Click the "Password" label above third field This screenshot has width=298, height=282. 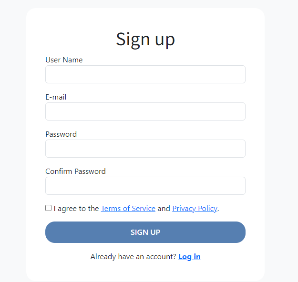61,134
